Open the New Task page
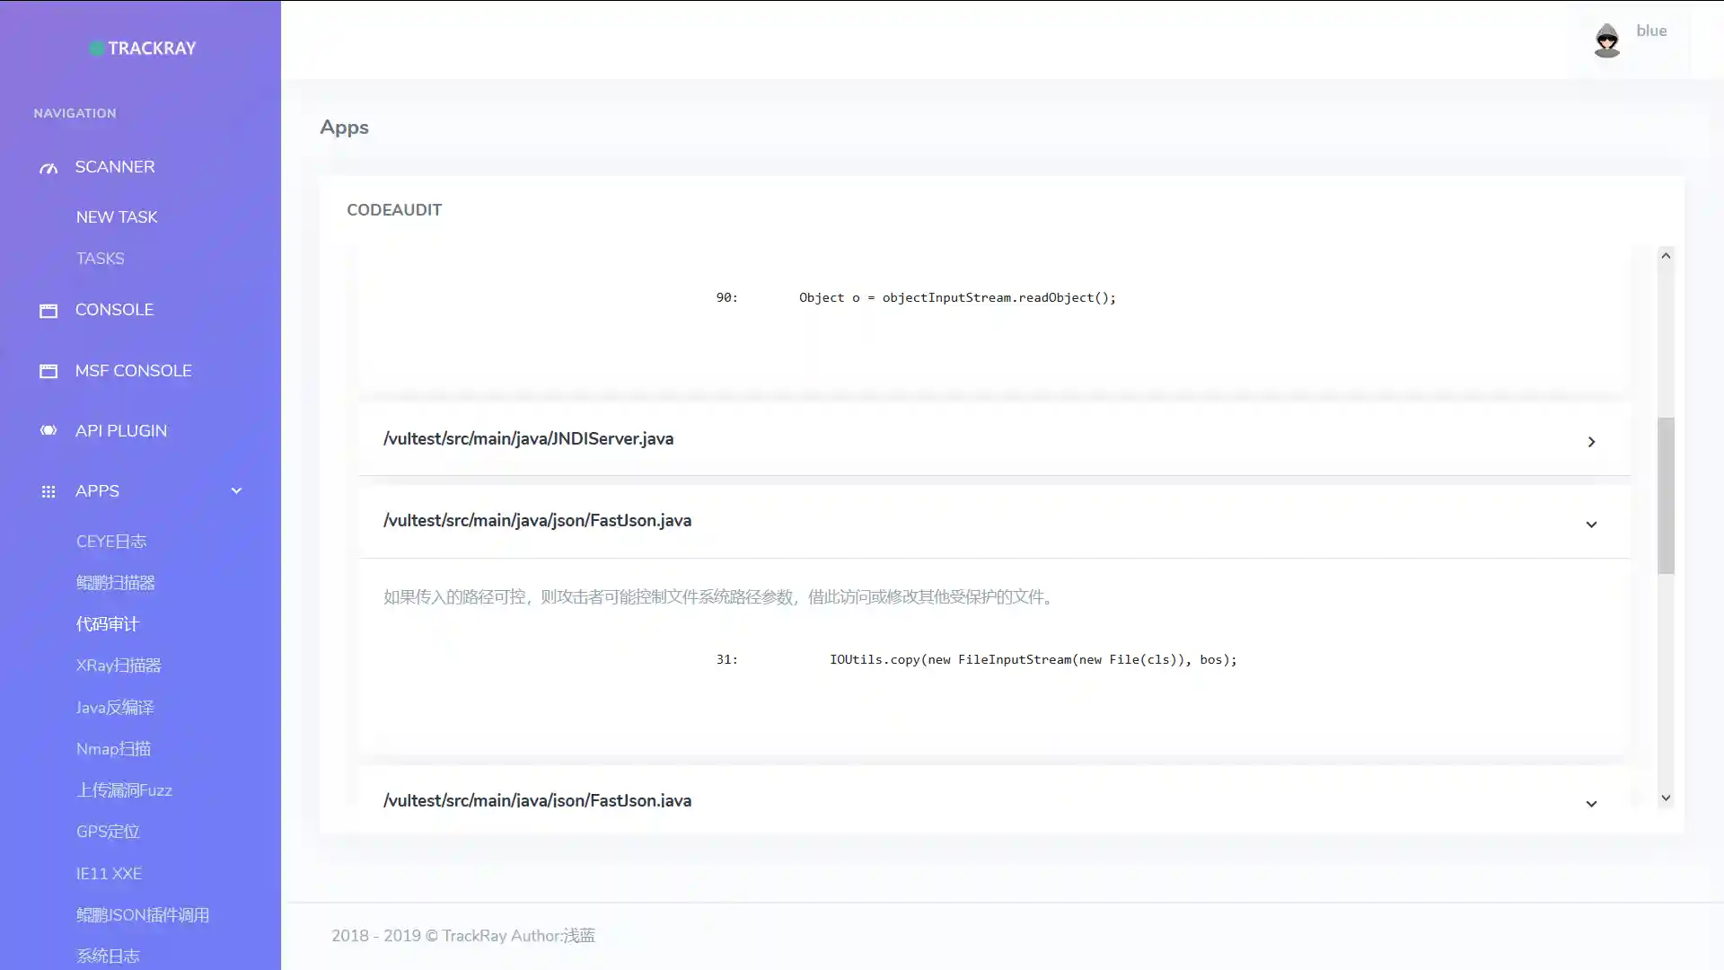This screenshot has height=970, width=1724. pyautogui.click(x=117, y=217)
